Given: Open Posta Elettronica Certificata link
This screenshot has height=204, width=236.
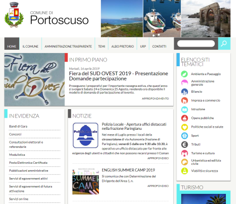Looking at the screenshot, I should pos(28,163).
